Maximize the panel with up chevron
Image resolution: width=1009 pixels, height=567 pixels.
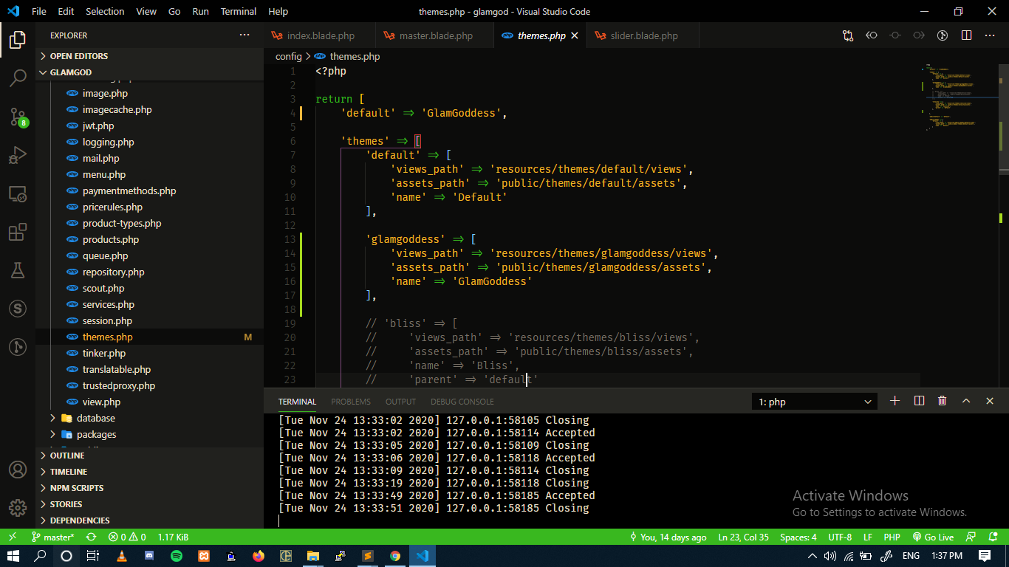click(x=966, y=401)
